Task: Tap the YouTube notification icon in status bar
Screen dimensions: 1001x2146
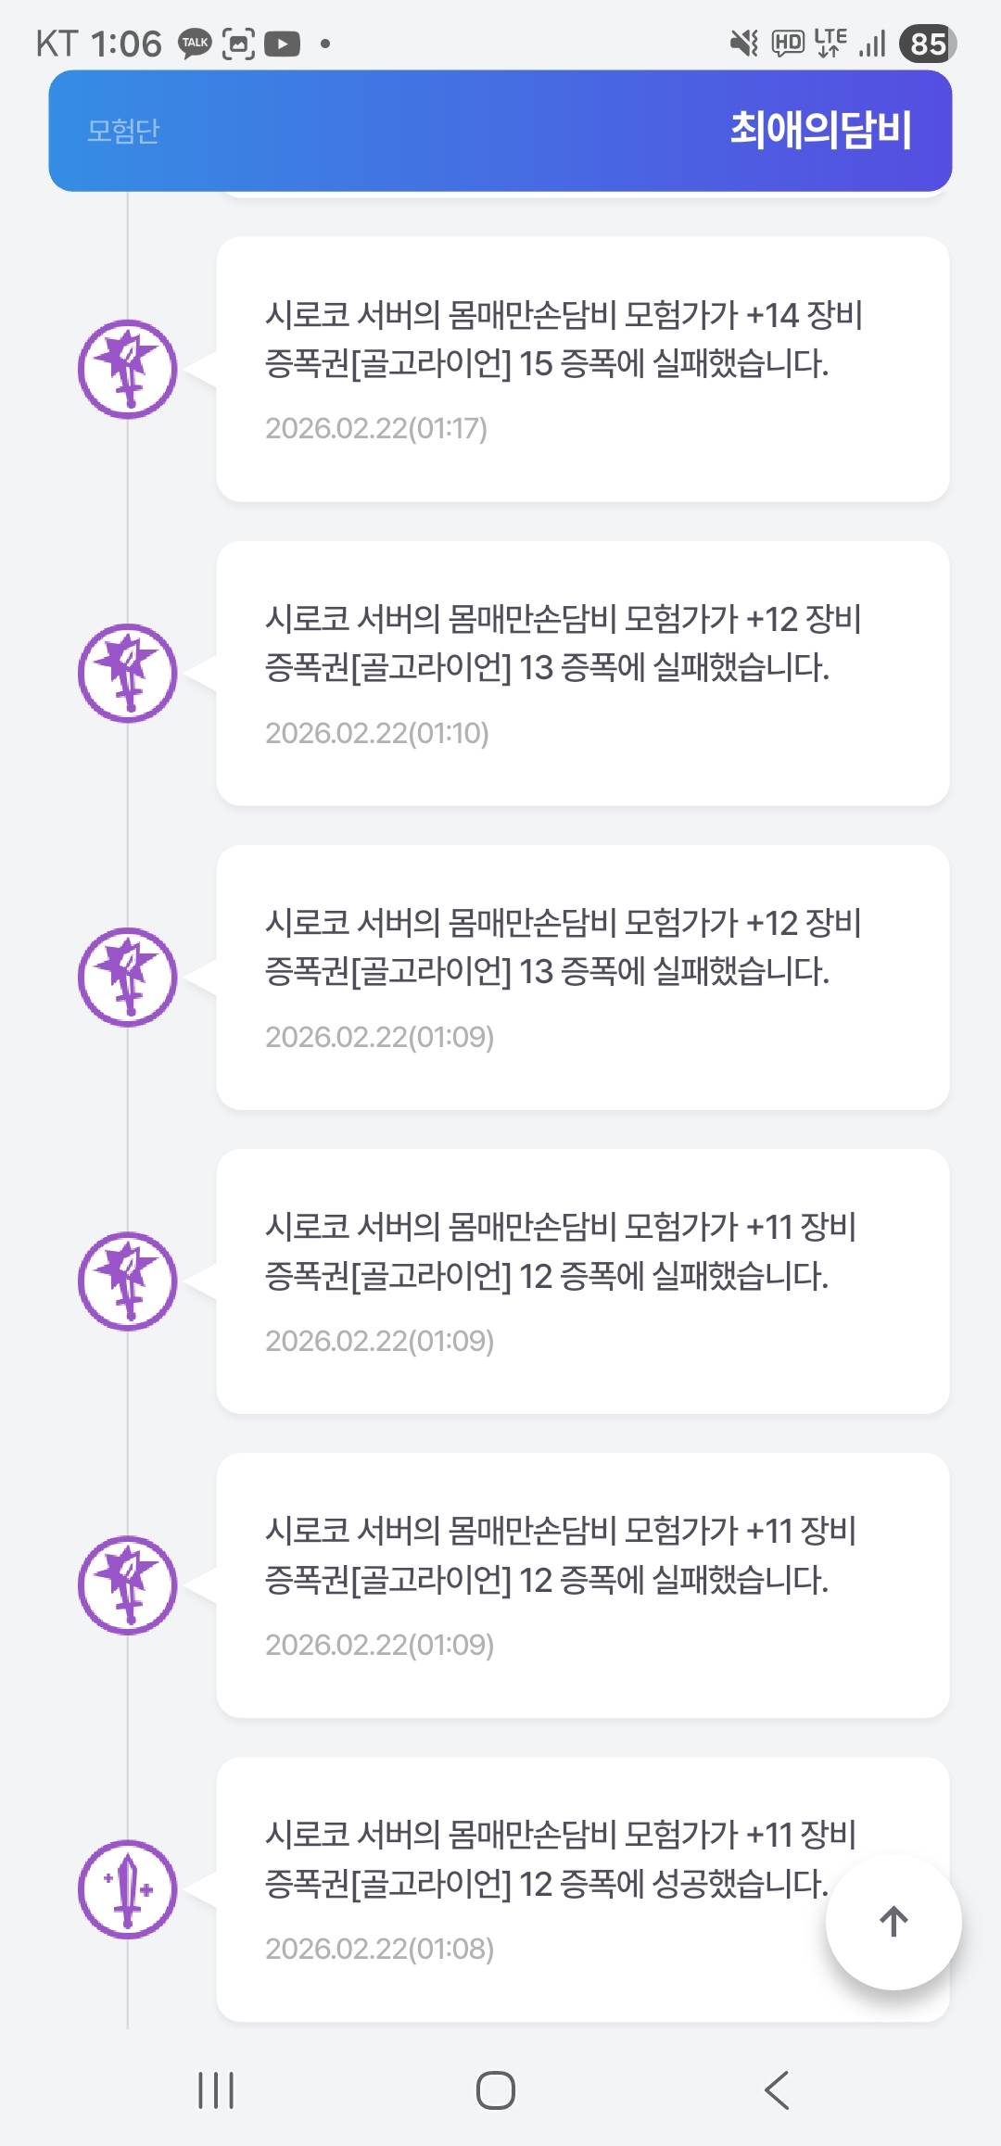Action: click(x=282, y=44)
